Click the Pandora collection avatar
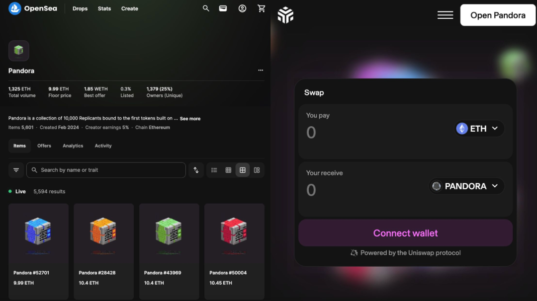537x301 pixels. tap(18, 51)
